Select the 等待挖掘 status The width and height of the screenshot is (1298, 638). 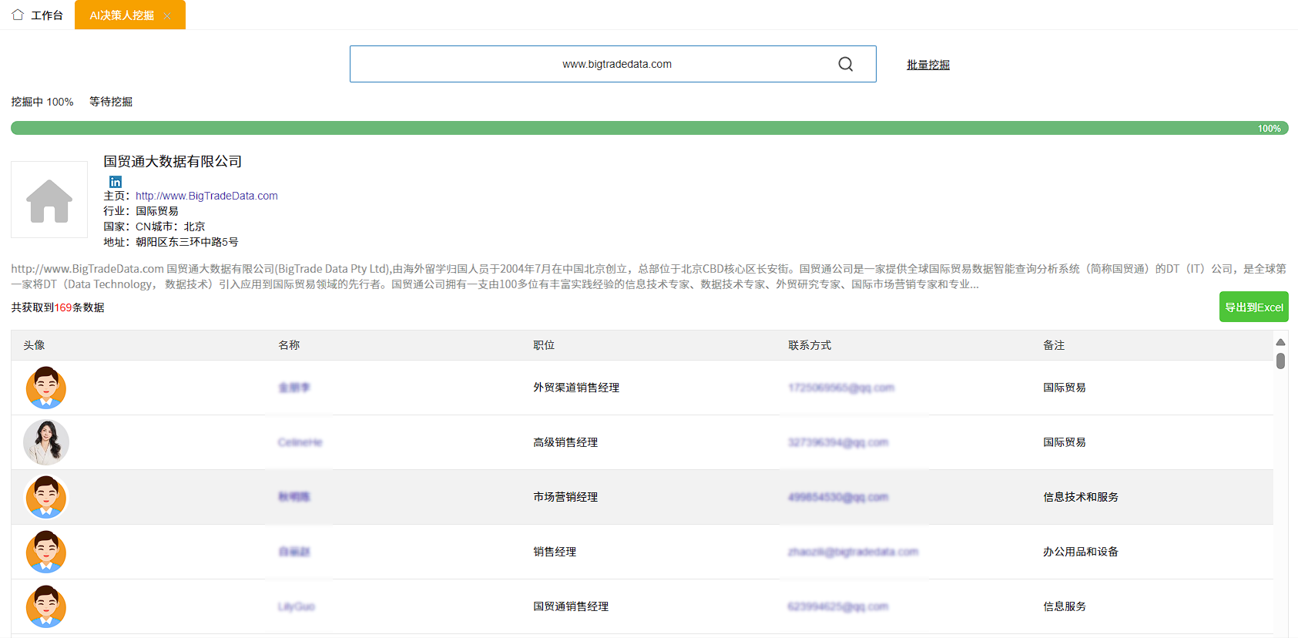point(111,102)
